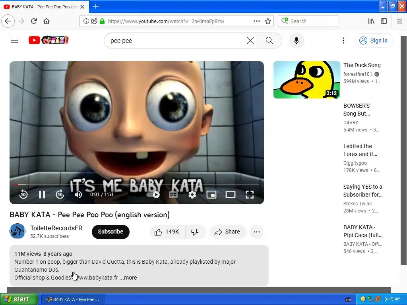Select the BABY KATA taskbar window button
The image size is (407, 305).
[73, 299]
